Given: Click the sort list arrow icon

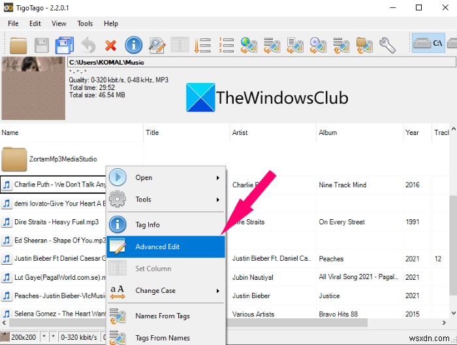Looking at the screenshot, I should click(202, 45).
